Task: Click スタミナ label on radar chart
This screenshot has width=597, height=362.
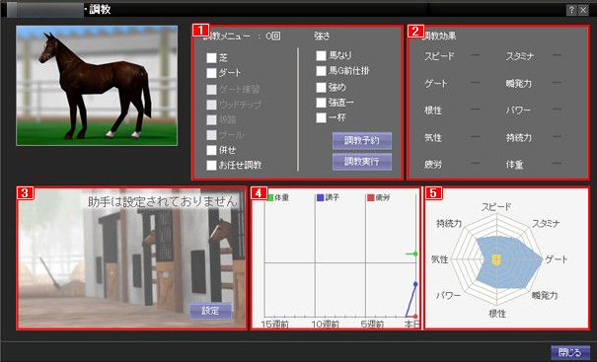Action: (x=546, y=224)
